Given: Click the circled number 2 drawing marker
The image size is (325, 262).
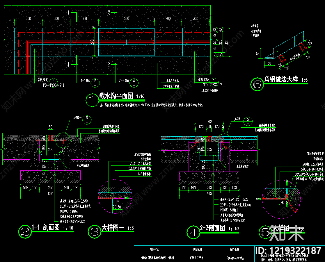Looking at the screenshot, I should 25,232.
